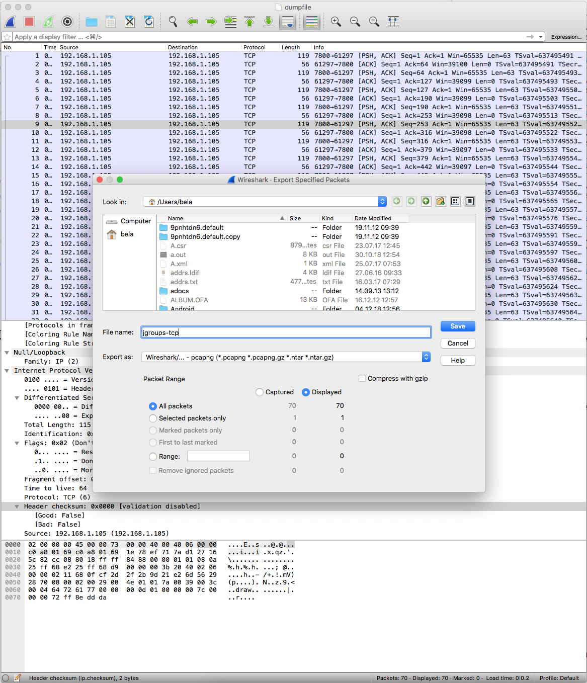Create a new folder in dialog

click(441, 201)
